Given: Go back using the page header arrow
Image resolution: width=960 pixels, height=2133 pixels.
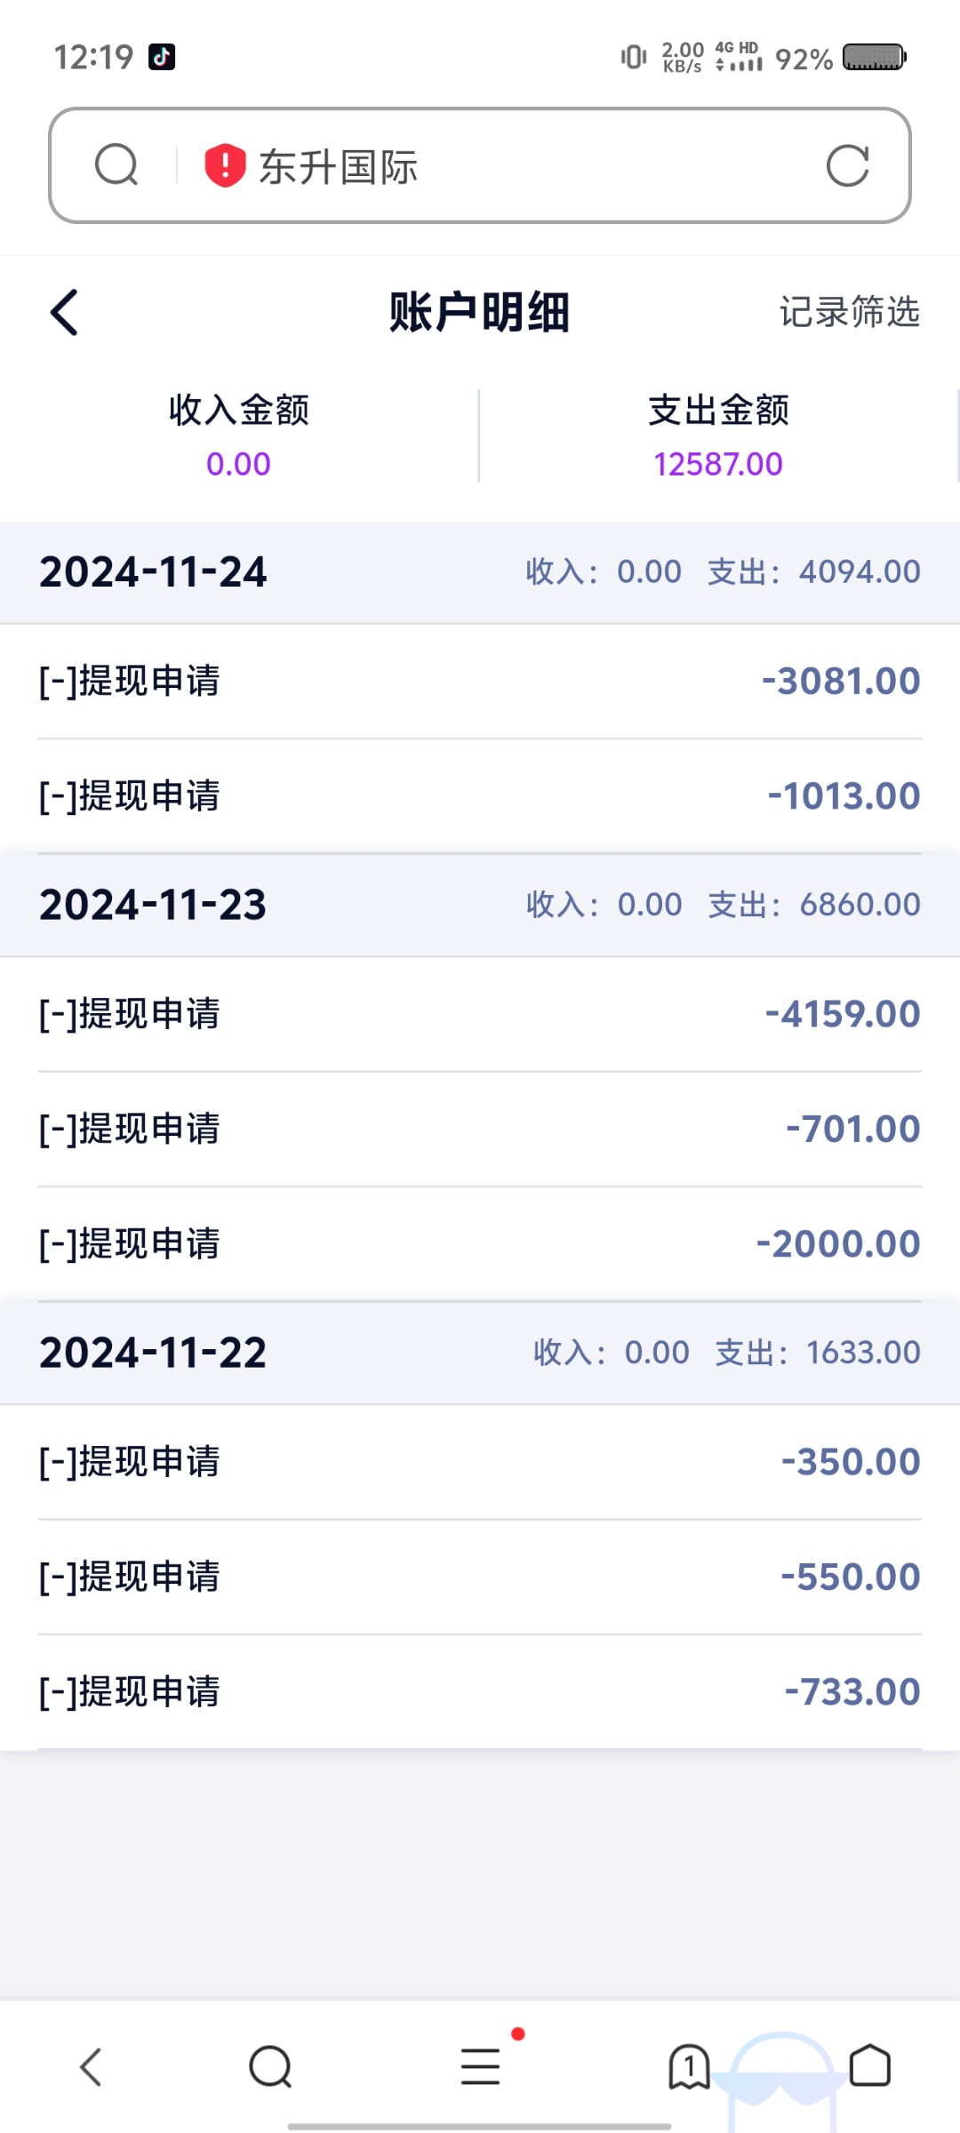Looking at the screenshot, I should pos(64,312).
